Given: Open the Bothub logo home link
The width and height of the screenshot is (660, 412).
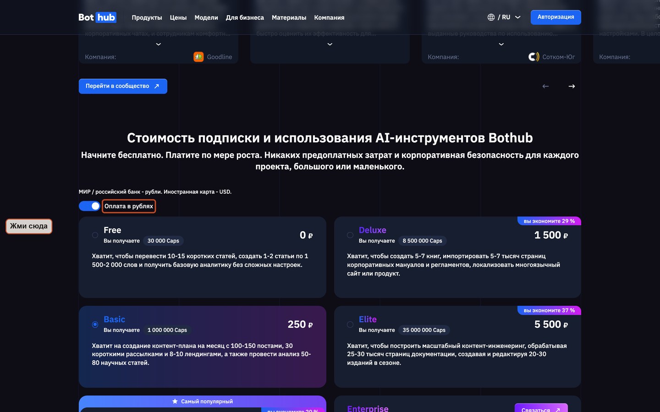Looking at the screenshot, I should 97,17.
